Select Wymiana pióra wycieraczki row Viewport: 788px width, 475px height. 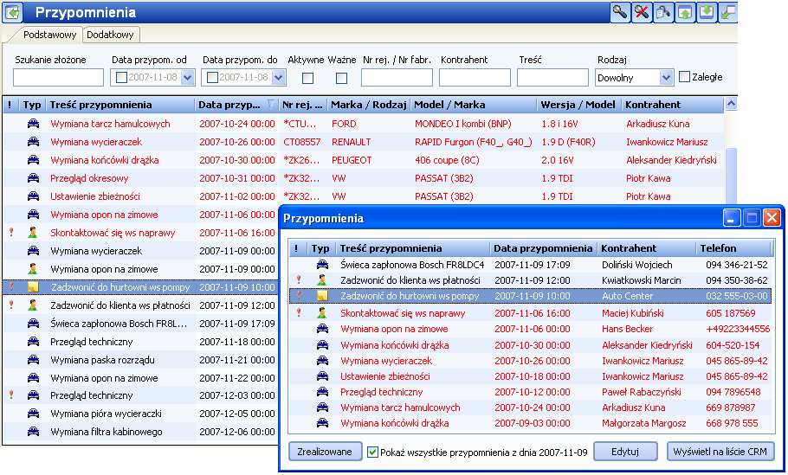coord(140,414)
